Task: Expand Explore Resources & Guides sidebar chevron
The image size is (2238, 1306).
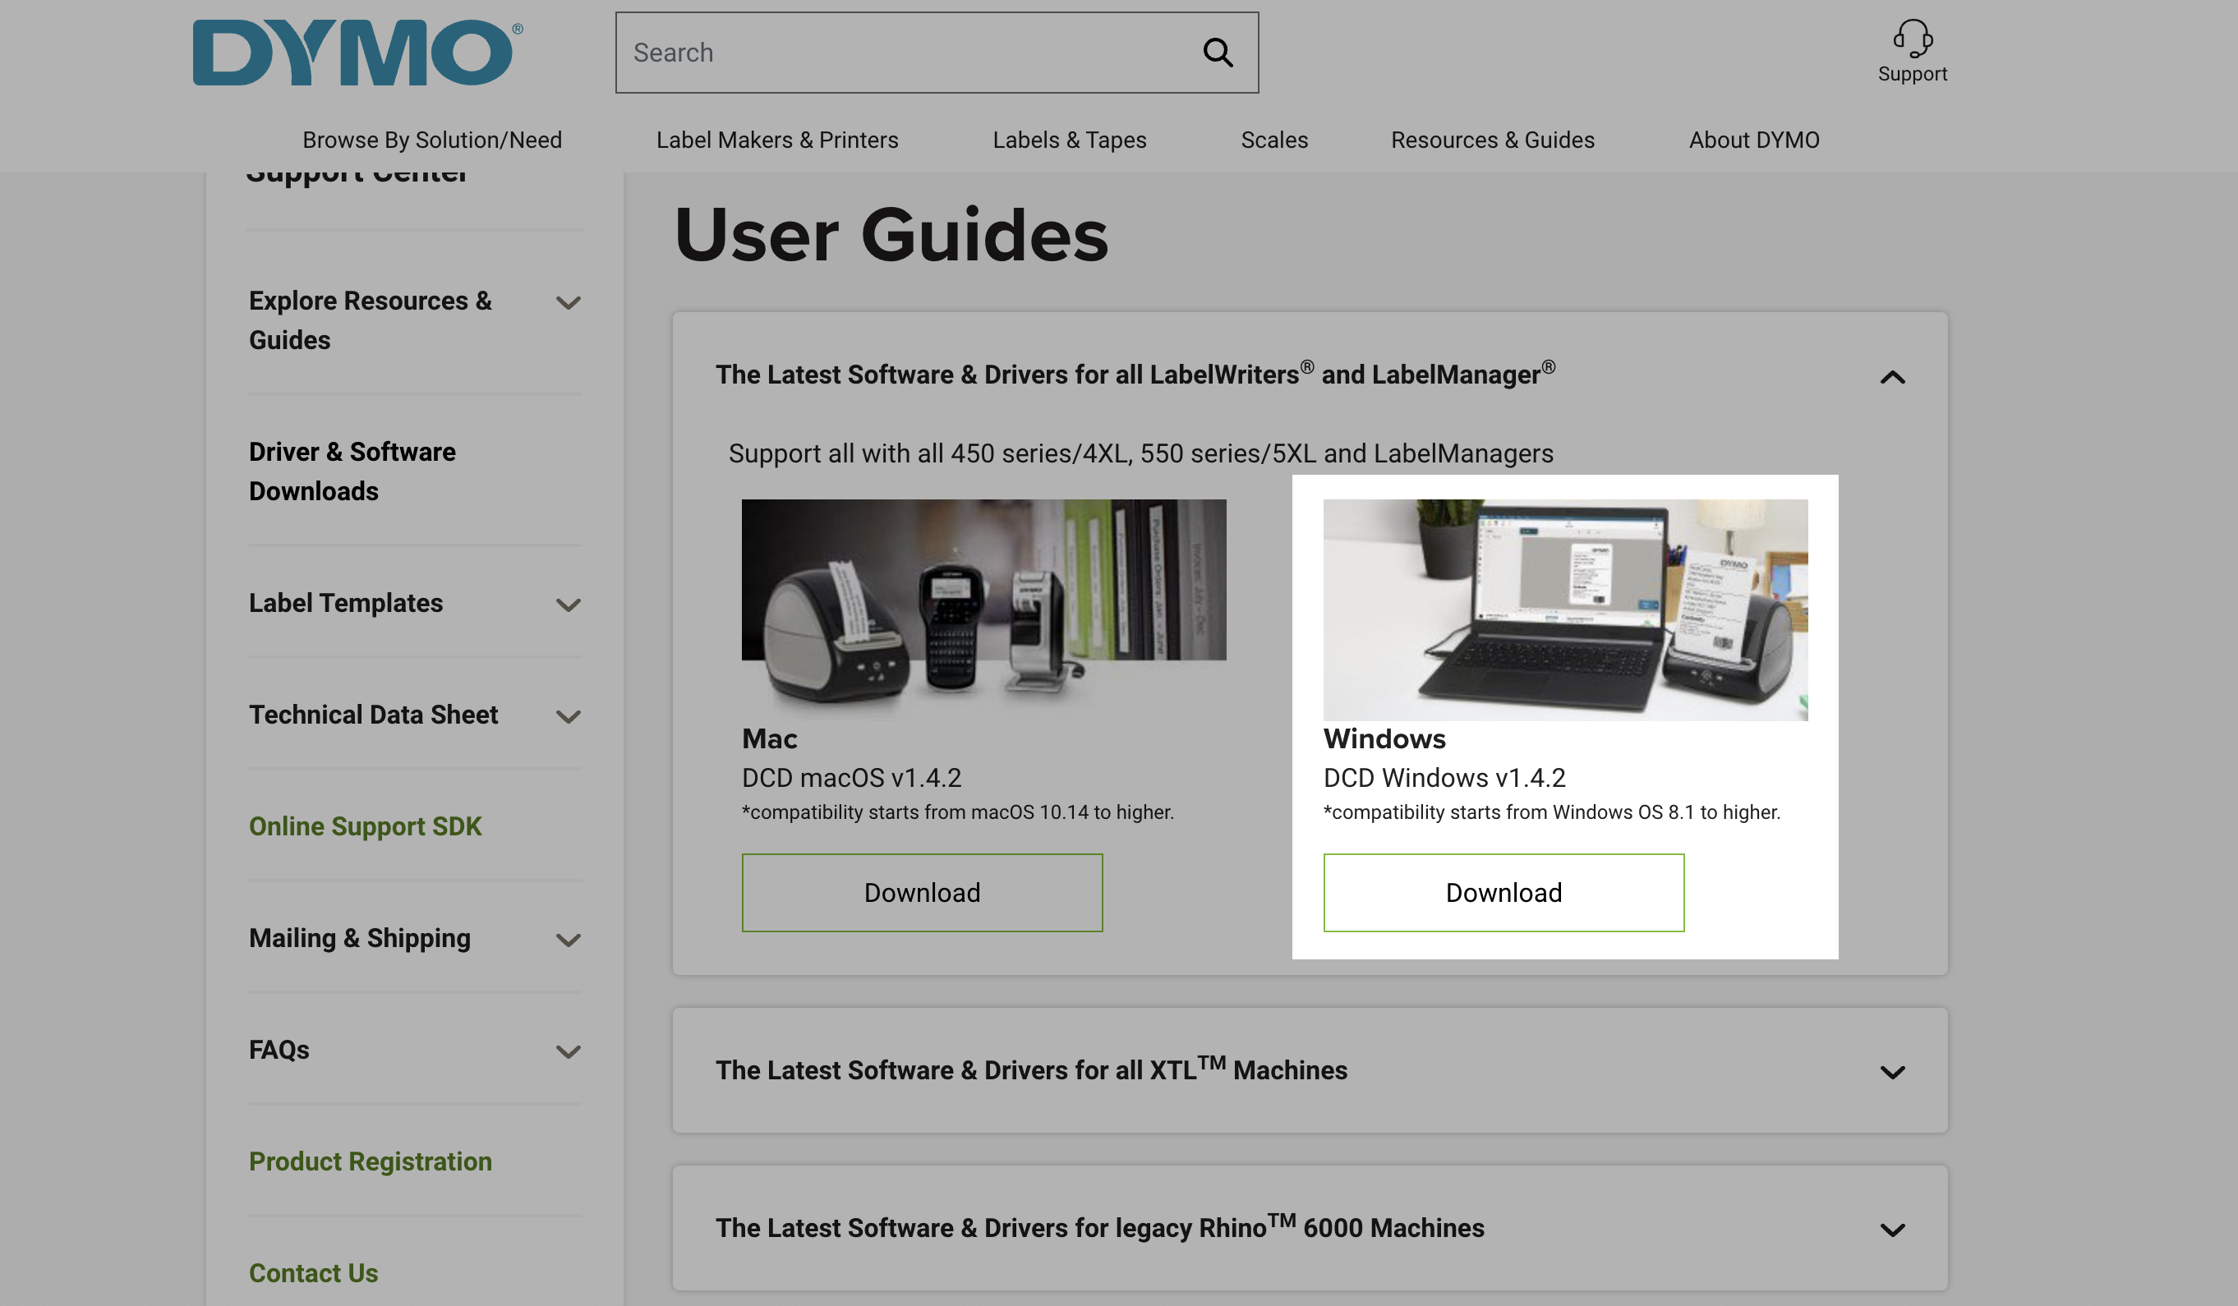Action: coord(569,303)
